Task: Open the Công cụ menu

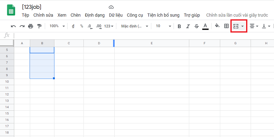Action: coord(135,15)
